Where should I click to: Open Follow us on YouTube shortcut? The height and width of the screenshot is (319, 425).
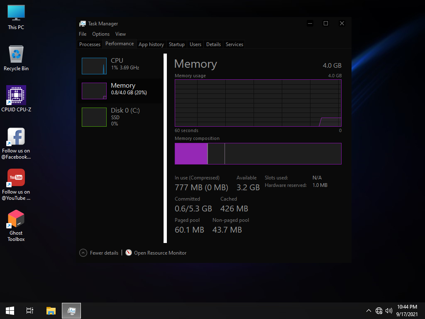[16, 185]
